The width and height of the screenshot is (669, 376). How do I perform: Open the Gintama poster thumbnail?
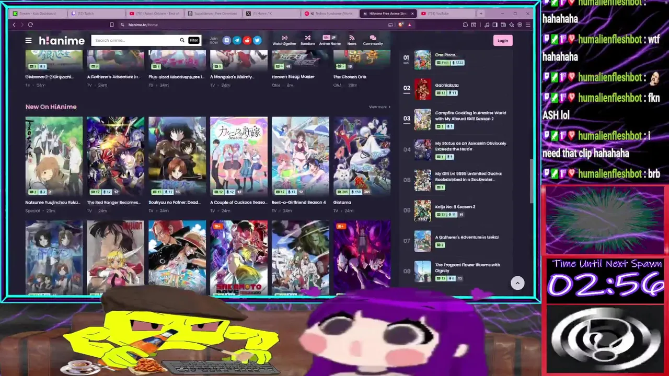click(x=362, y=156)
